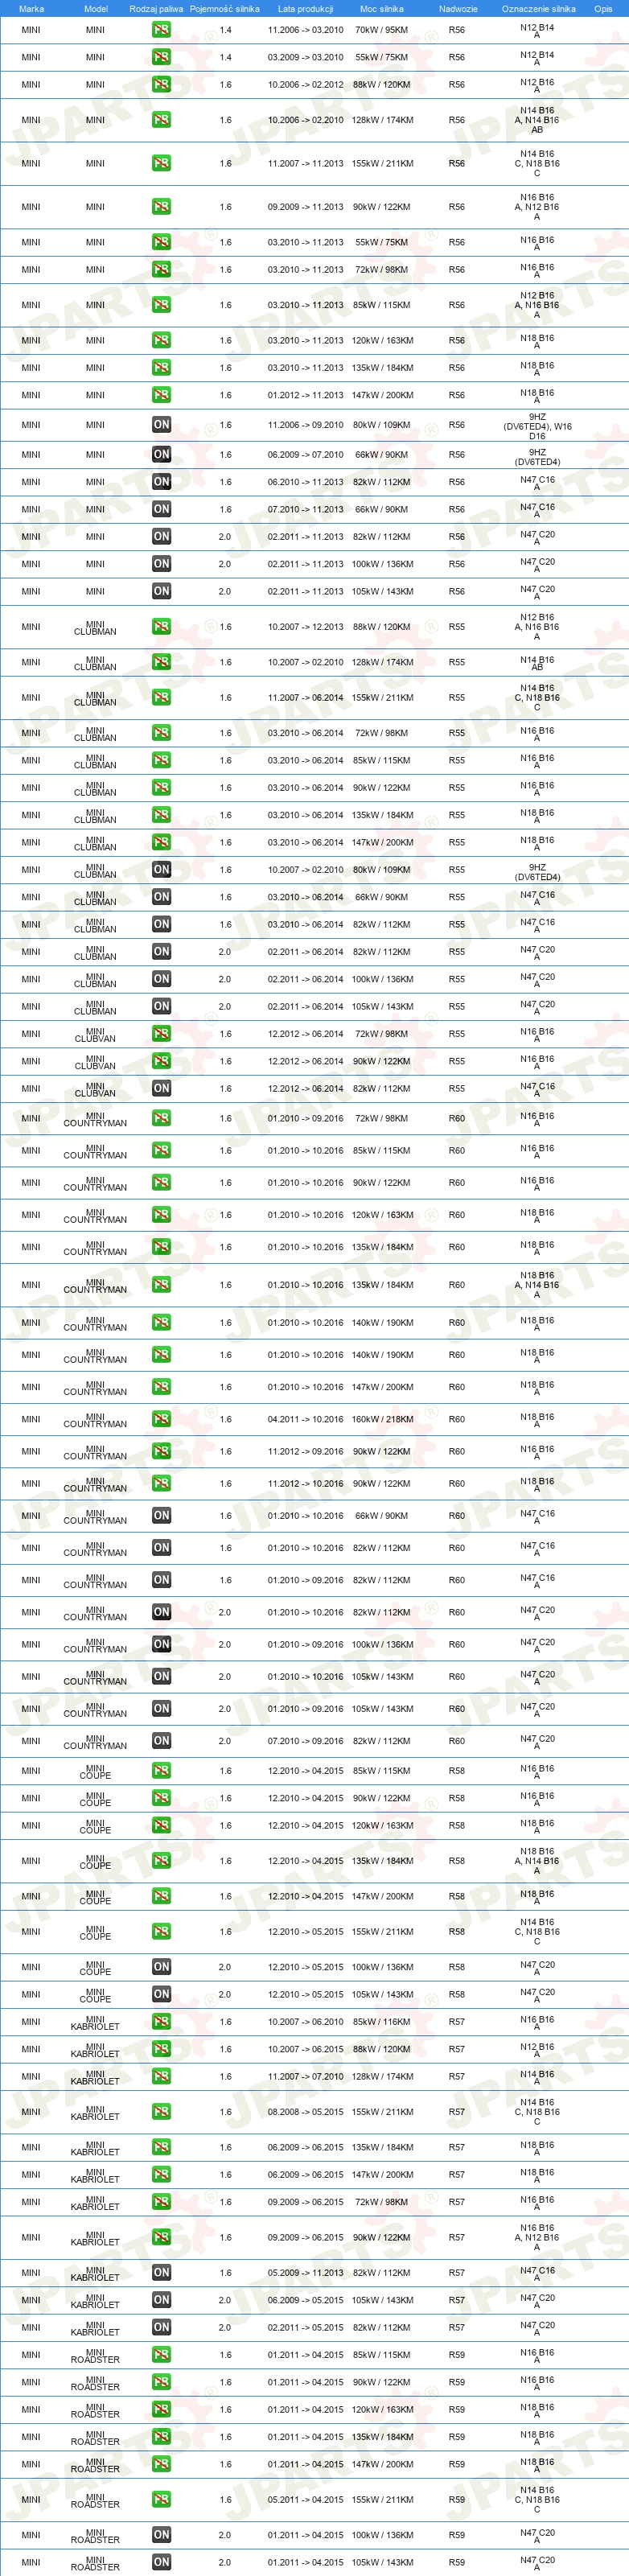Viewport: 629px width, 2576px height.
Task: Select the '05.2011 -> 04.2015' production years cell
Action: click(305, 2500)
